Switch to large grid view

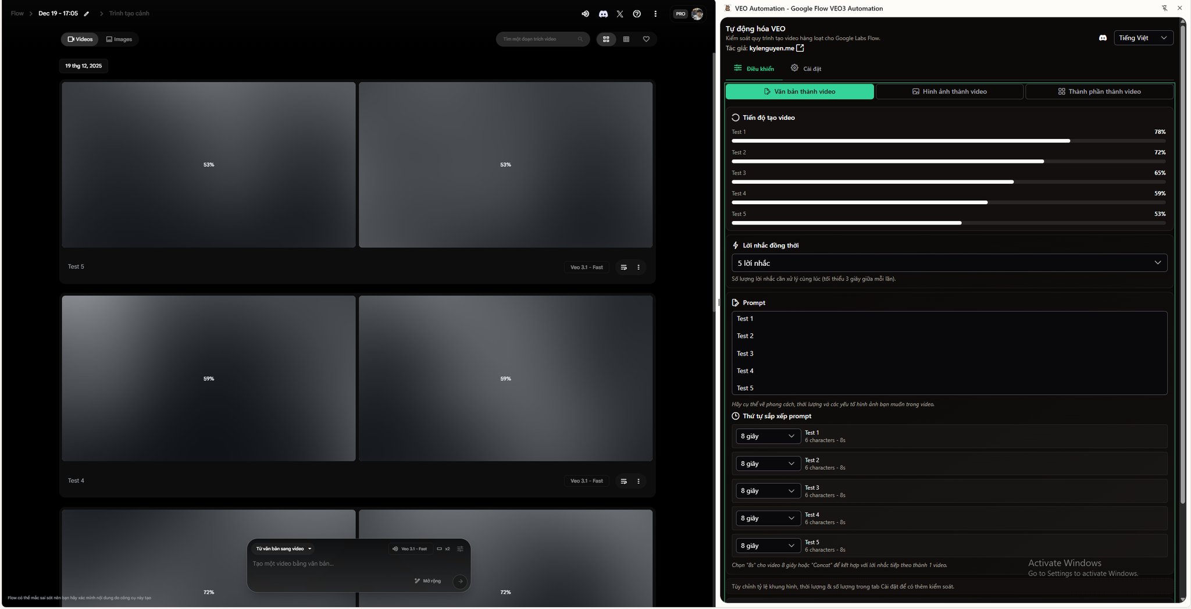click(x=606, y=40)
